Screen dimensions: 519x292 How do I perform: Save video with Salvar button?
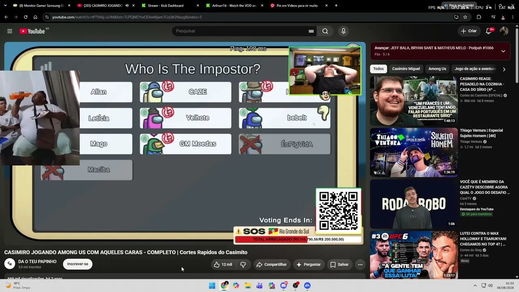point(339,264)
